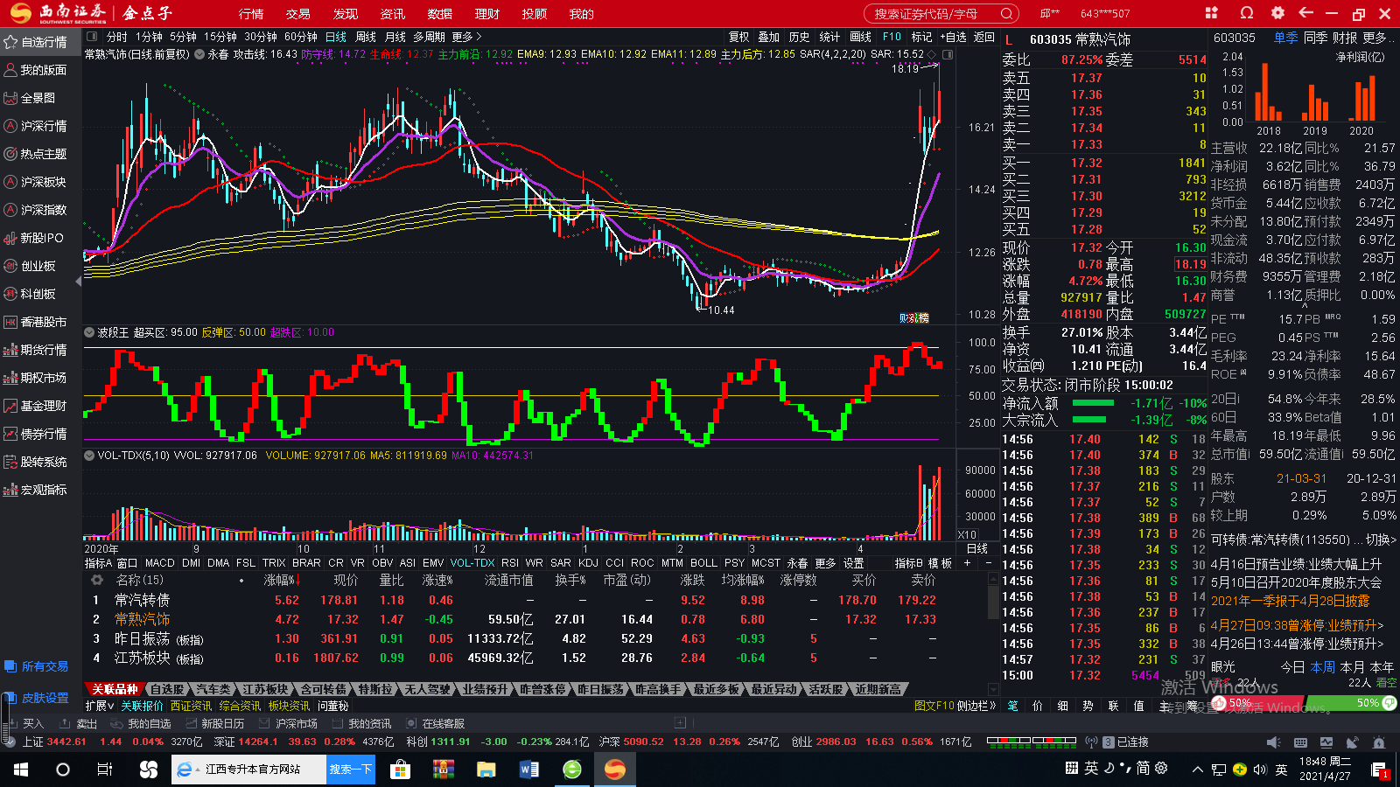Open 我的版面 in the sidebar

[x=35, y=70]
